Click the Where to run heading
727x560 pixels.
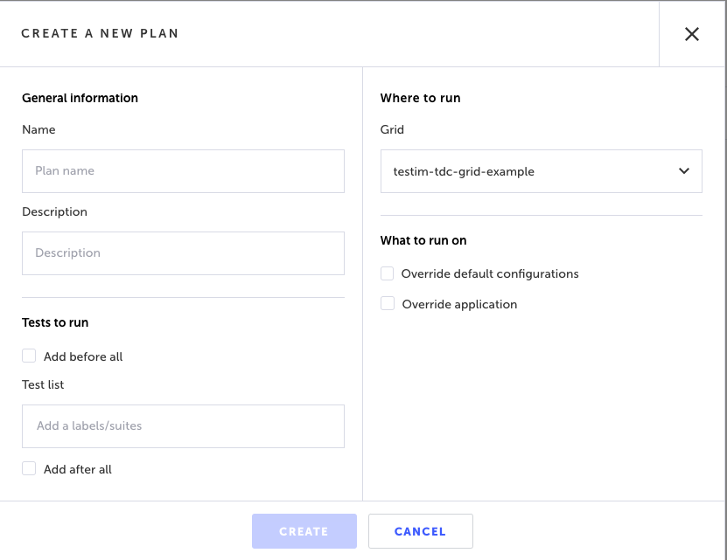[420, 98]
